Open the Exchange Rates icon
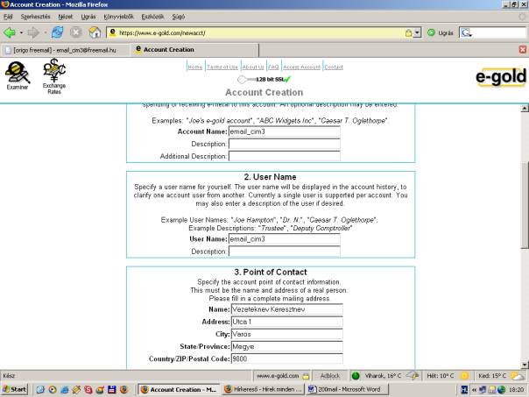Viewport: 529px width, 397px height. [54, 76]
